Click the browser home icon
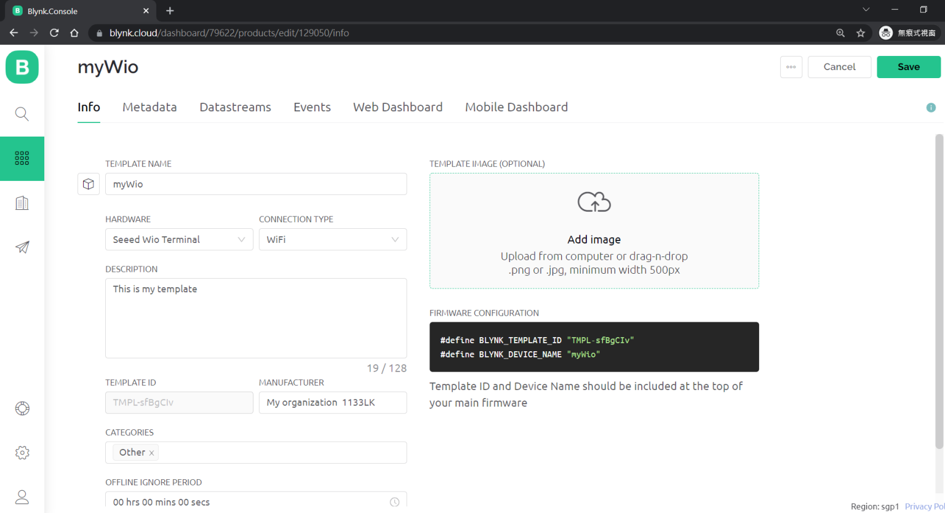Viewport: 945px width, 513px height. [74, 33]
